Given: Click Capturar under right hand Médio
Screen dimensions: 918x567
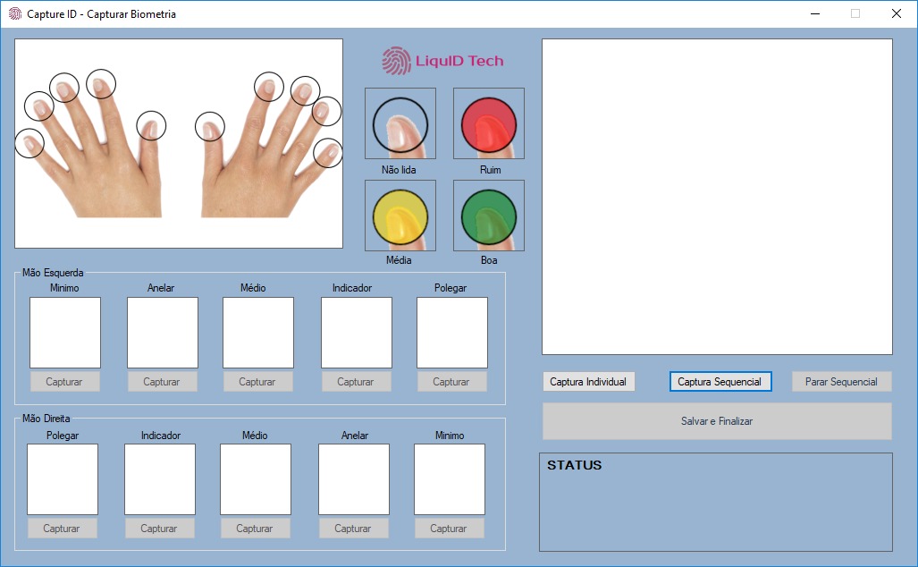Looking at the screenshot, I should pyautogui.click(x=256, y=529).
